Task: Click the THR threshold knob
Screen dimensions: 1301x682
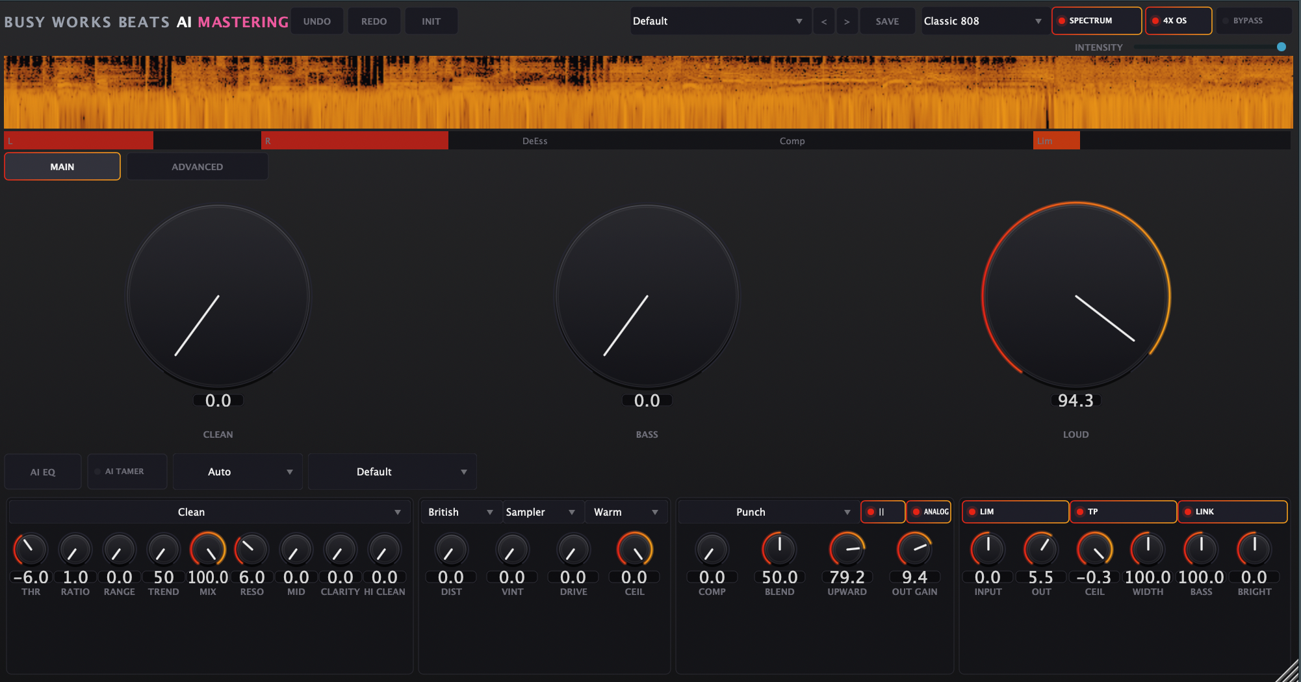Action: [x=31, y=549]
